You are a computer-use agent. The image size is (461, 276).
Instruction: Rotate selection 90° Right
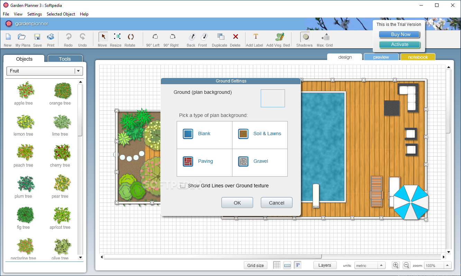coord(172,37)
